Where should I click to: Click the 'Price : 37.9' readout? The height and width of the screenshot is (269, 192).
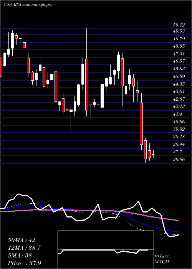(x=25, y=263)
